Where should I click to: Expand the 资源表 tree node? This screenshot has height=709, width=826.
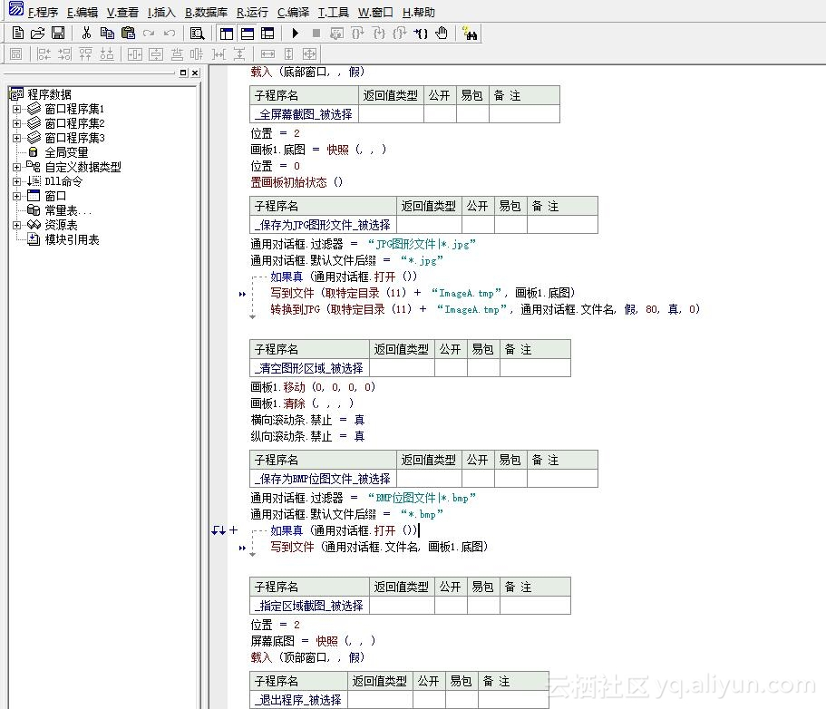tap(17, 225)
